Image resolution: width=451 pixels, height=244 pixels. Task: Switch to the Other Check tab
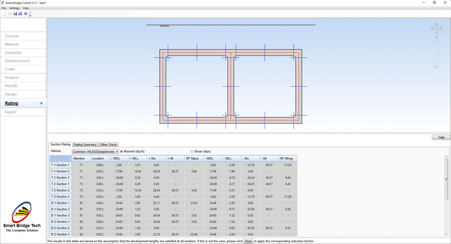(x=108, y=145)
